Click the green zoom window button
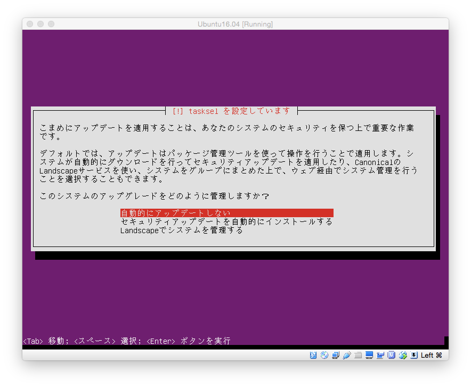Image resolution: width=471 pixels, height=387 pixels. (x=51, y=24)
